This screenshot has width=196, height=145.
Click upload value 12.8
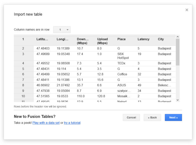coord(100,74)
